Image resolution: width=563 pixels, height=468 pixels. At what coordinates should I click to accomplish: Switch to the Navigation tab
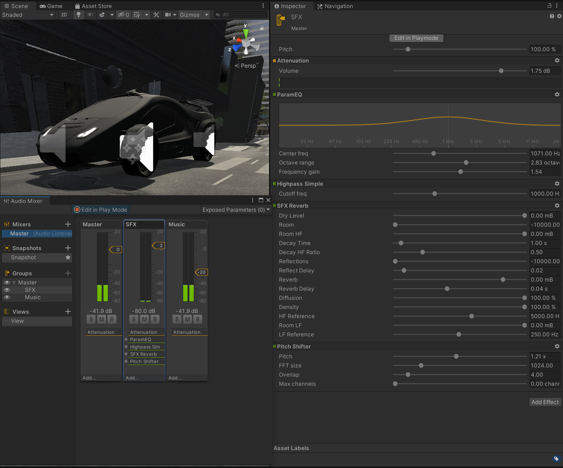click(338, 6)
